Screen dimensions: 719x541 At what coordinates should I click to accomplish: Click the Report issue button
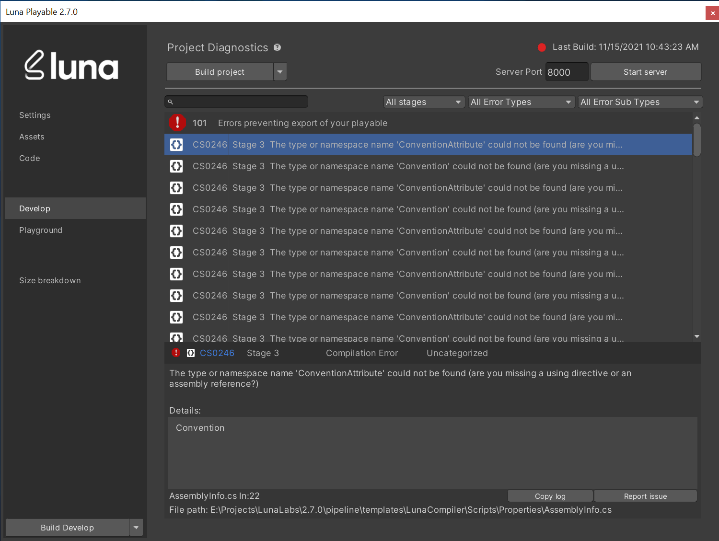[645, 496]
